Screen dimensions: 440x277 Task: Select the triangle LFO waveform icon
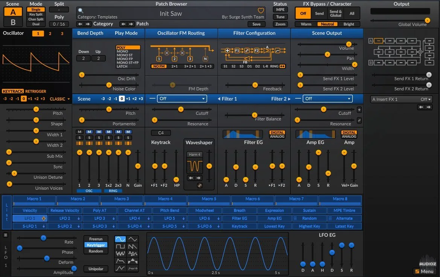[132, 239]
